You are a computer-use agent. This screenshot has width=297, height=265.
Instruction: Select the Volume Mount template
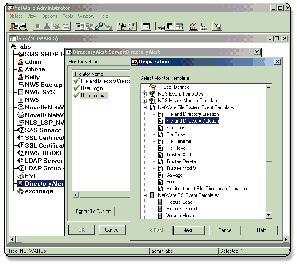point(180,216)
